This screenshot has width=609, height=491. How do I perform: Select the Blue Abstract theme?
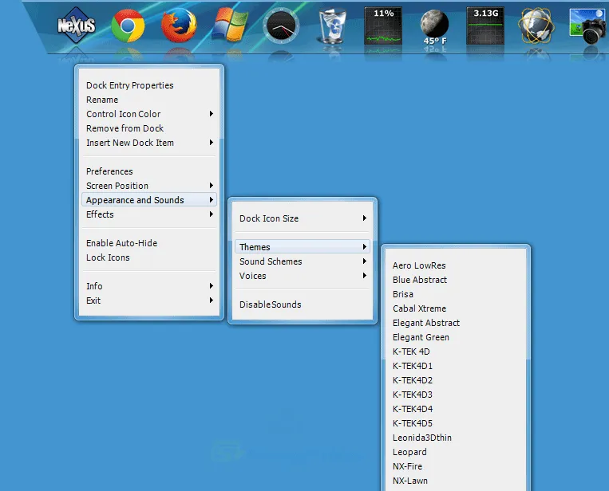click(x=456, y=280)
